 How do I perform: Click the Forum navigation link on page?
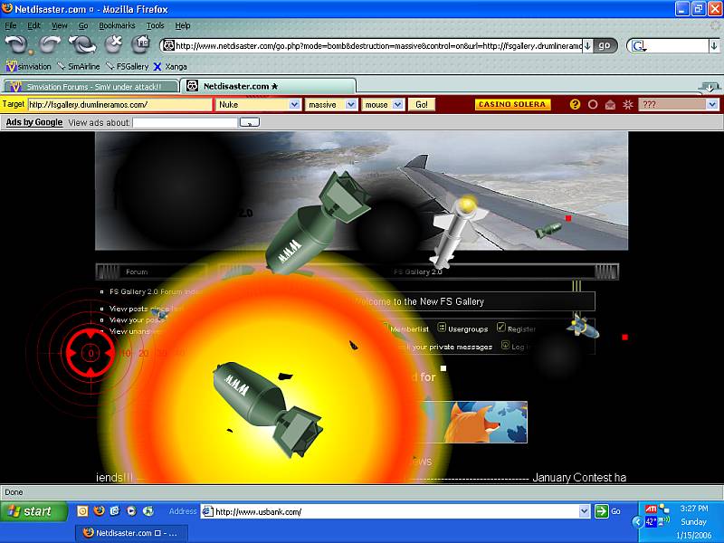coord(137,272)
